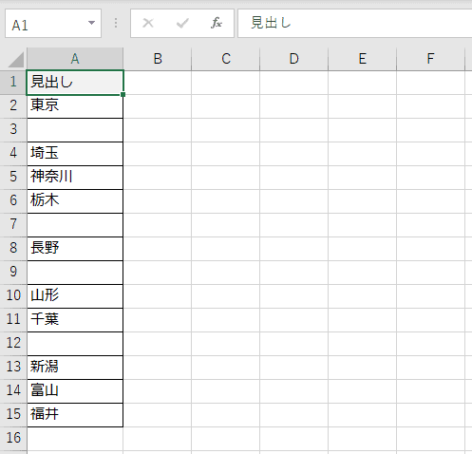This screenshot has height=454, width=472.
Task: Click the Select All corner triangle
Action: tap(15, 60)
